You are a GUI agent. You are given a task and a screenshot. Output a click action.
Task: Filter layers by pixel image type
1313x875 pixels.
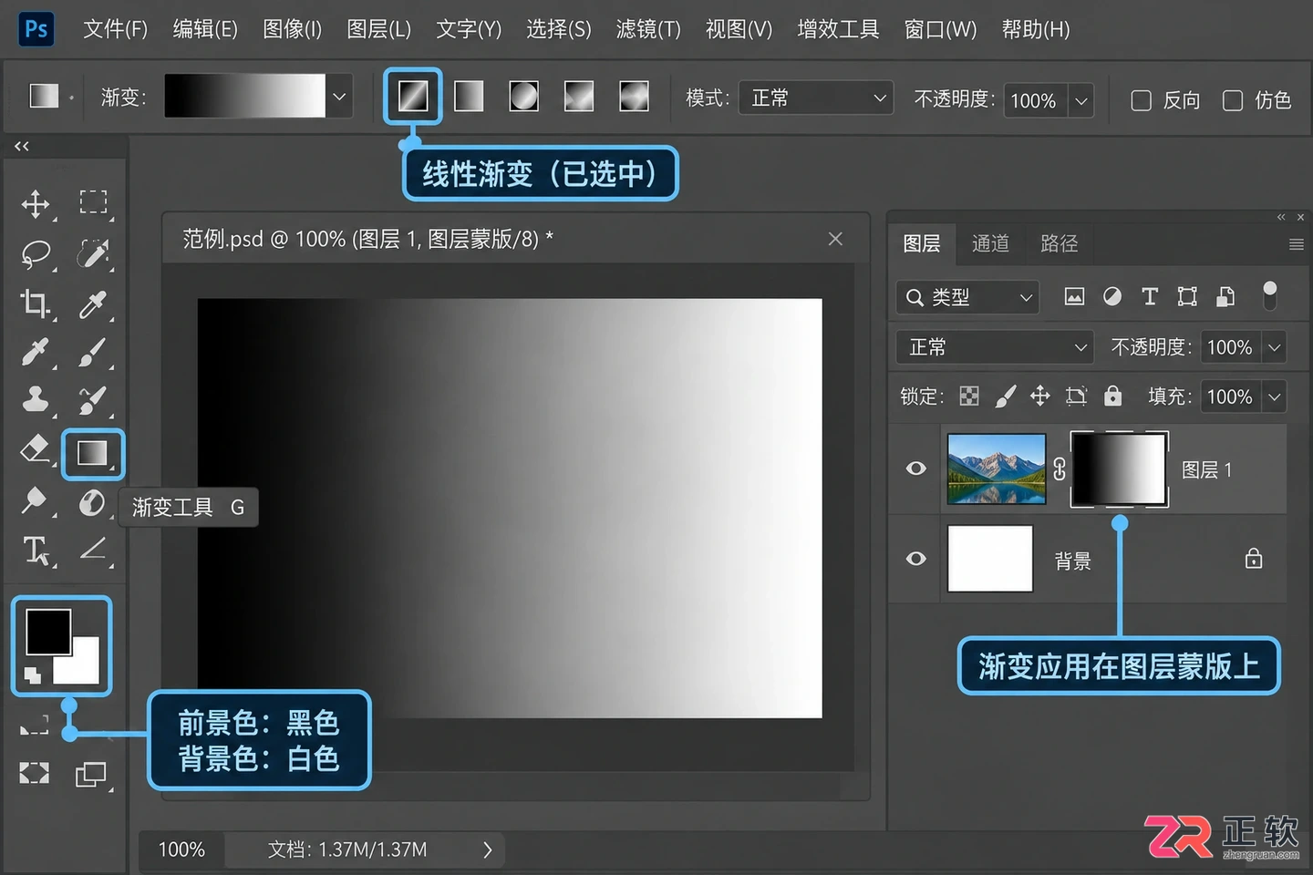1074,297
